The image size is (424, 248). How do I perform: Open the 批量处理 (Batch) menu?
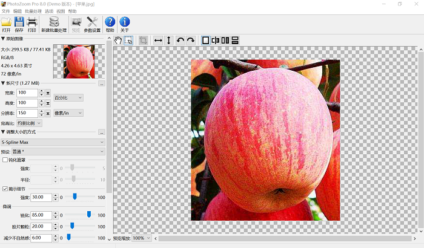point(32,11)
